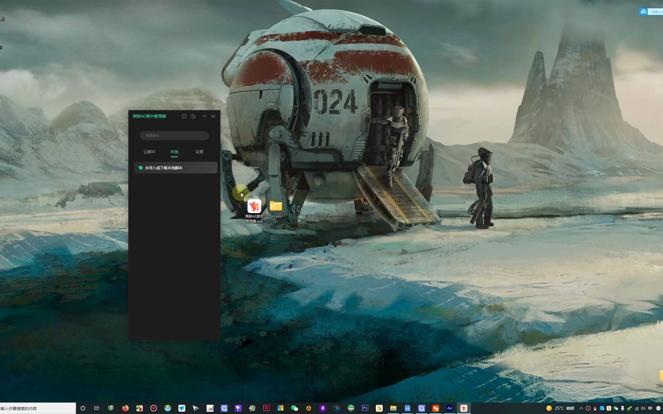Screen dimensions: 663x414
Task: Switch to the 云脚本 tab
Action: click(149, 152)
